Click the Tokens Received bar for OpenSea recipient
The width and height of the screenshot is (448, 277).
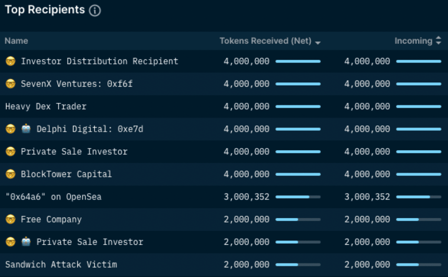pos(298,197)
